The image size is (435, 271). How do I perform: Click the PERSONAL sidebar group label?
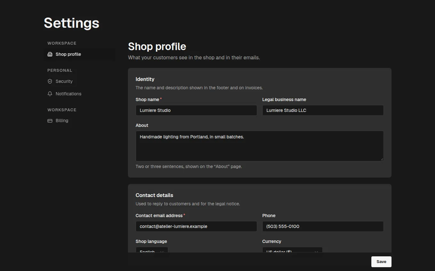click(x=60, y=70)
